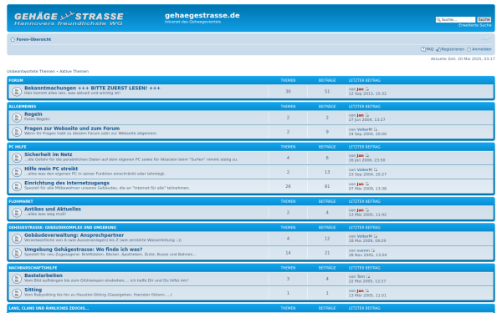The image size is (502, 313).
Task: Open Fragen zur Webseite und zum Forum
Action: click(72, 129)
